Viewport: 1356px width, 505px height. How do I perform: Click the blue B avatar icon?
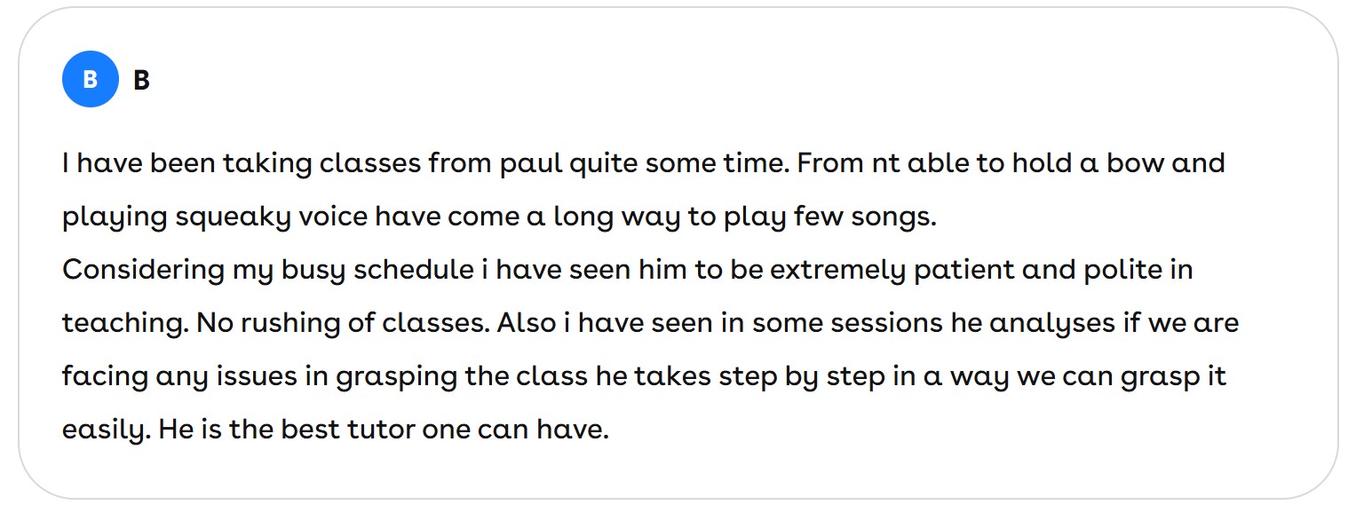coord(90,80)
